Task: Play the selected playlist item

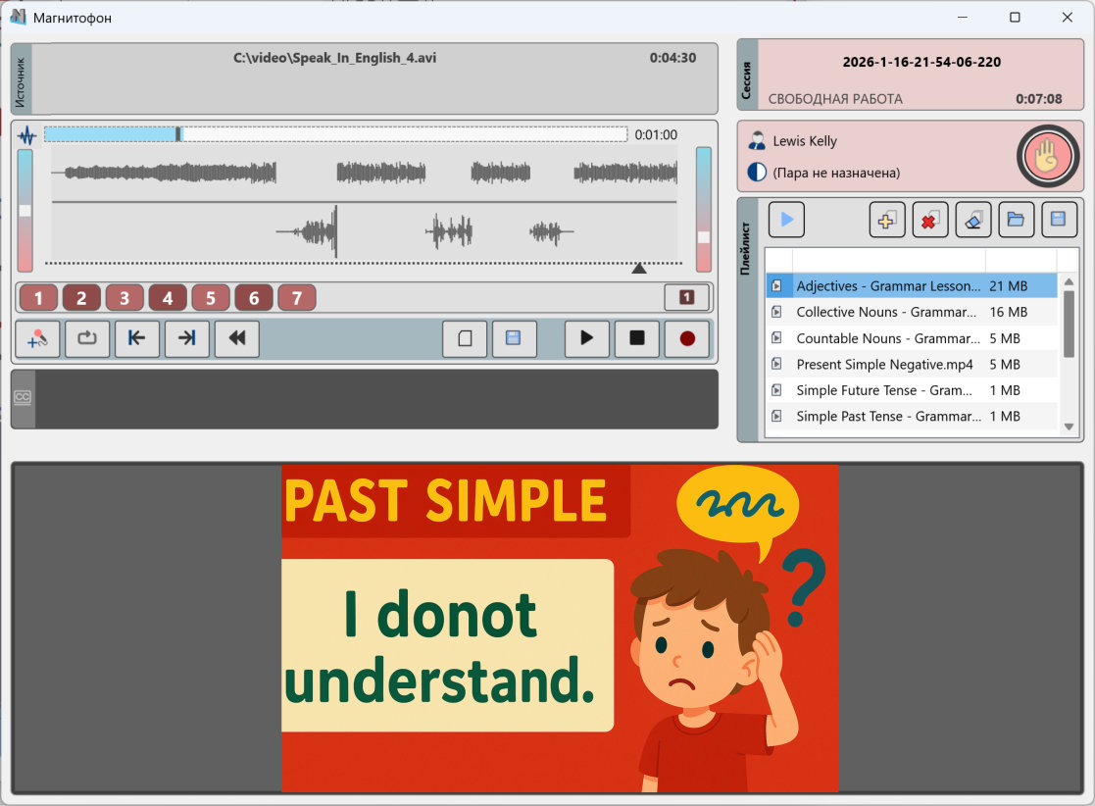Action: click(x=786, y=220)
